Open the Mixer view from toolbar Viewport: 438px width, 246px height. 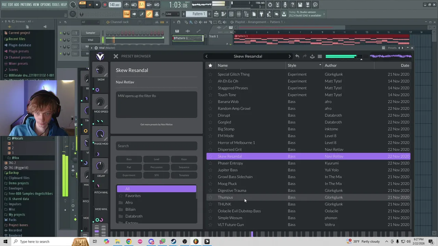coord(239,14)
